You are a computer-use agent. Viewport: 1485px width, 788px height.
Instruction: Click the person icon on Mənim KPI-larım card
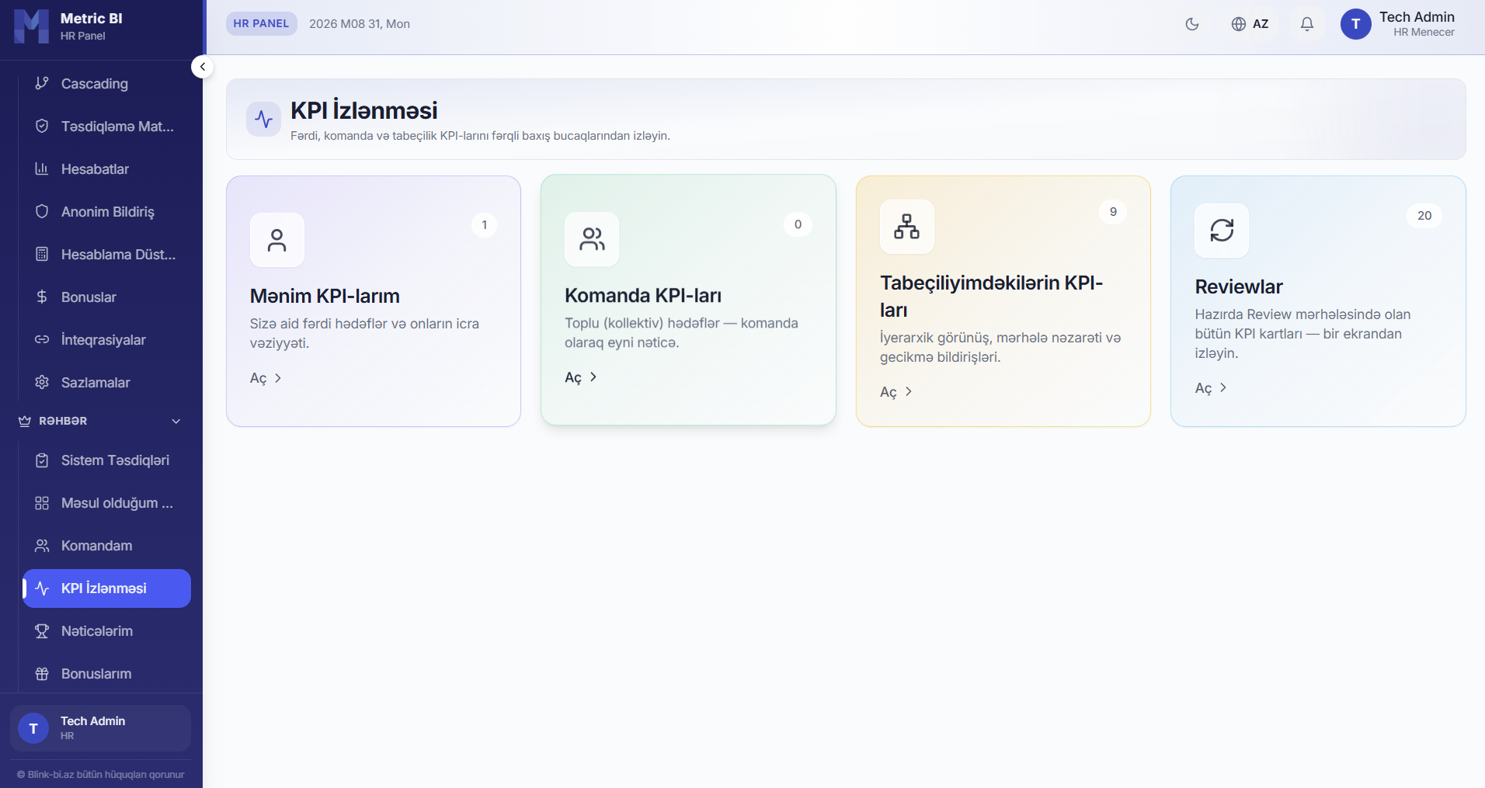[x=277, y=240]
